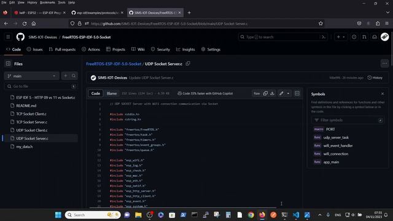Open new browser tab plus button
The image size is (393, 221).
click(x=189, y=12)
